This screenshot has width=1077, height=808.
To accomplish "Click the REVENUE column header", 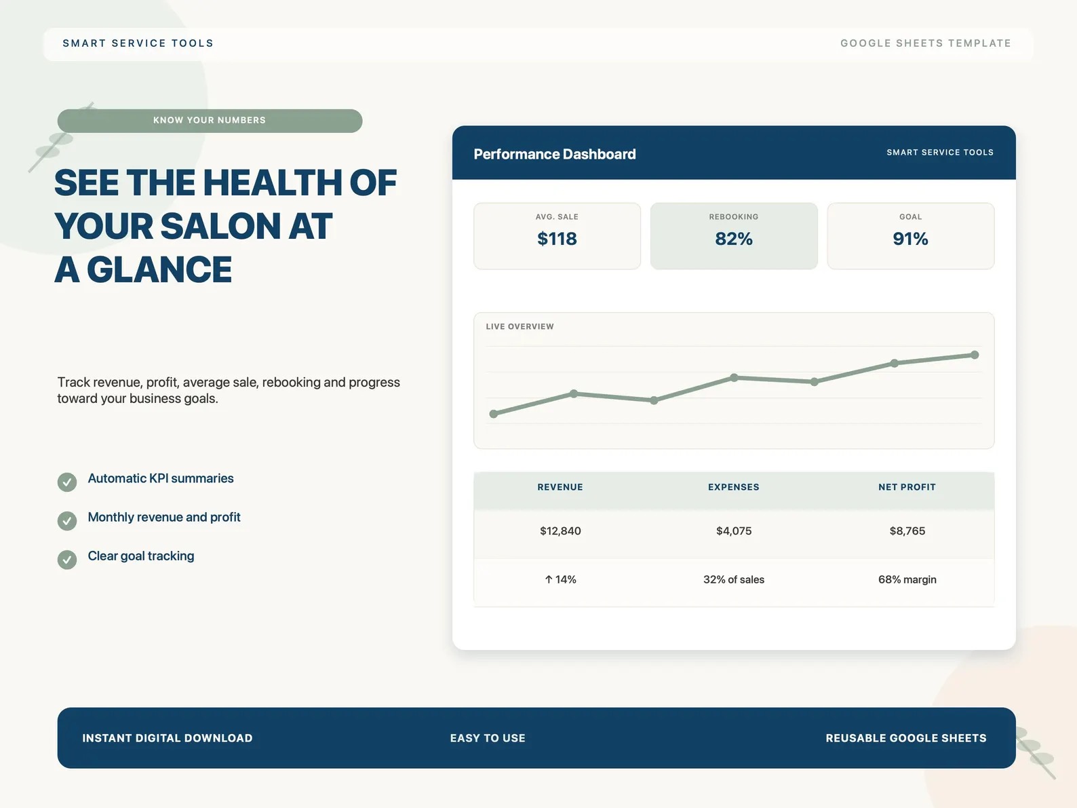I will tap(560, 487).
